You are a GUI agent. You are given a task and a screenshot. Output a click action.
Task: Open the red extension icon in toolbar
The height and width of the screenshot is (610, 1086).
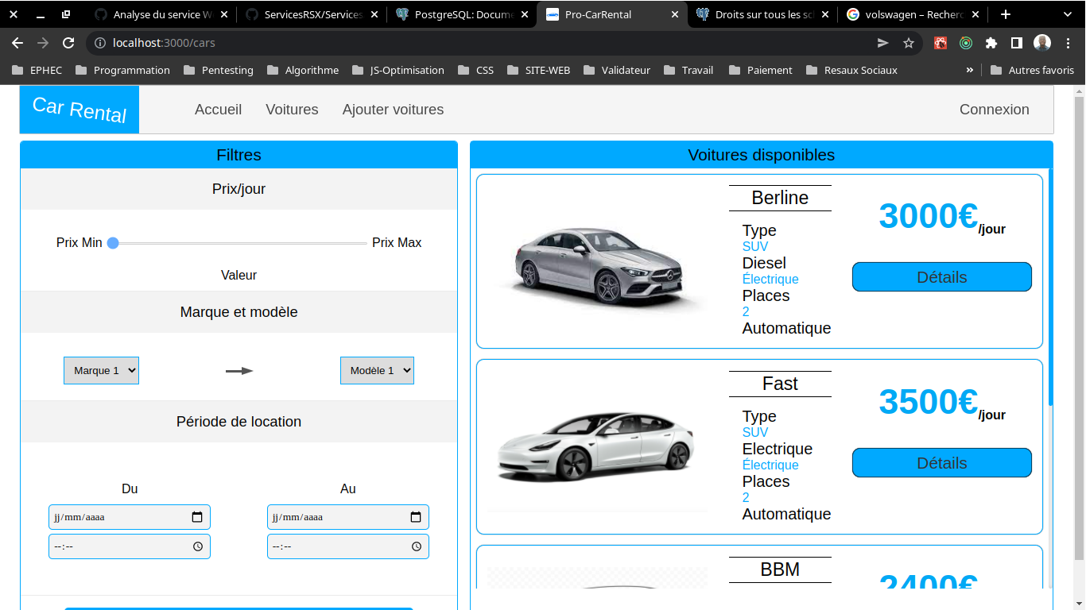click(x=941, y=43)
